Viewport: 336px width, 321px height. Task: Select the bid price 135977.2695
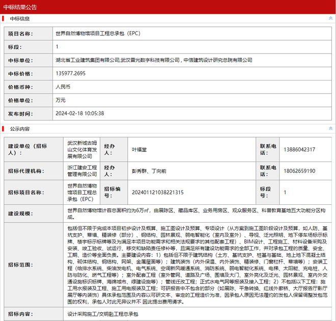[x=70, y=73]
